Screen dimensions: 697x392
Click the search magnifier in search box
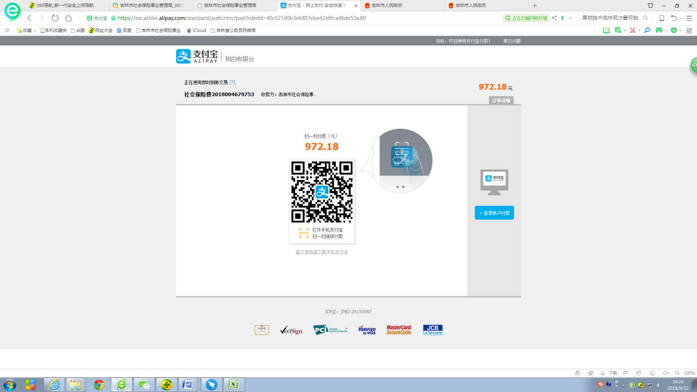point(646,18)
